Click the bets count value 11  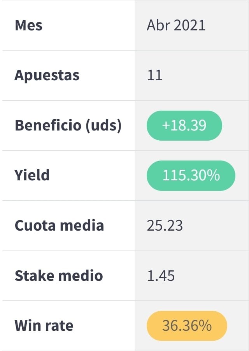[154, 76]
